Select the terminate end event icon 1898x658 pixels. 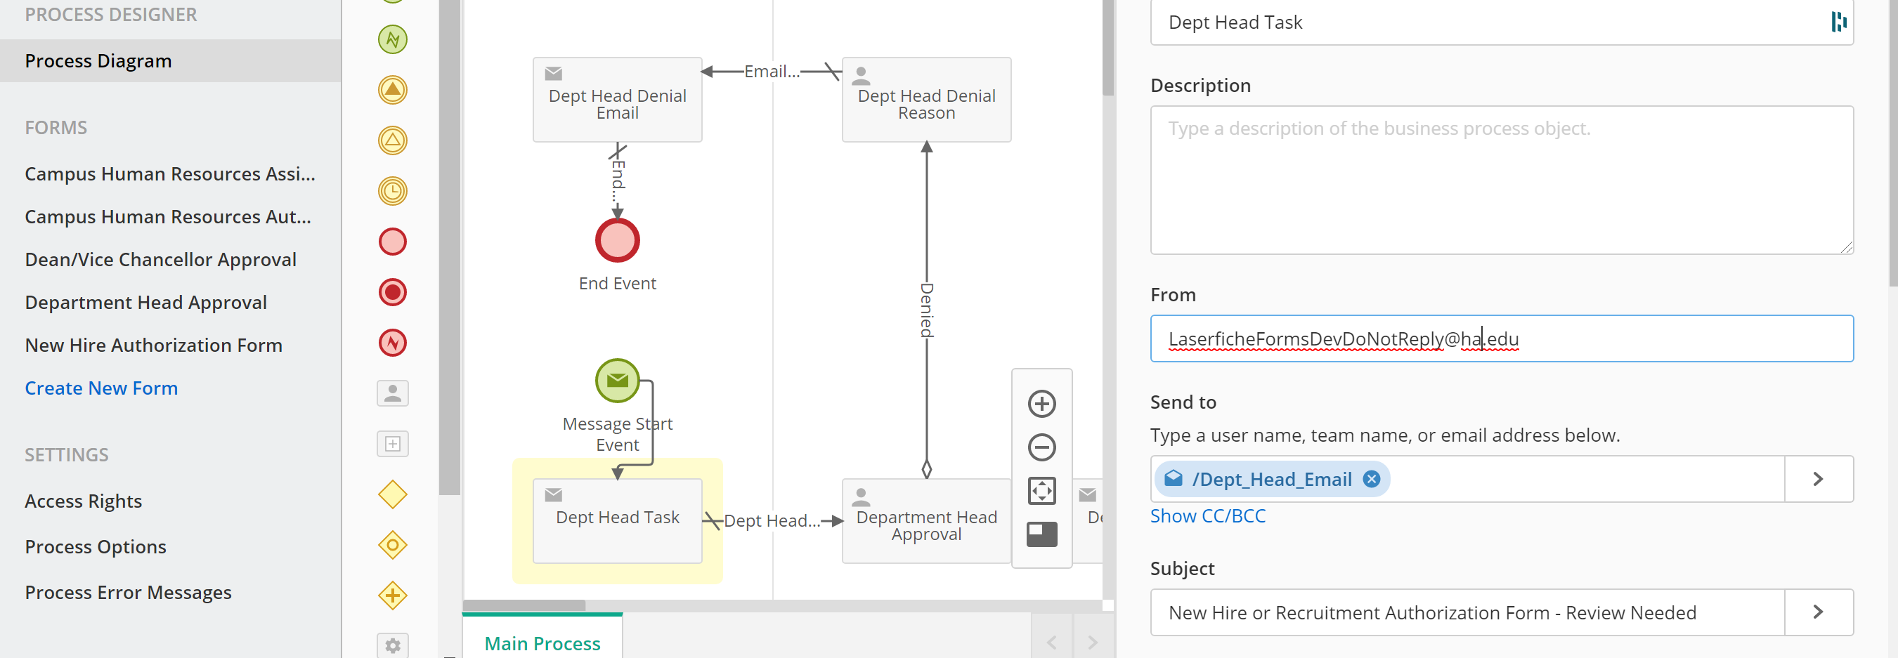coord(393,292)
